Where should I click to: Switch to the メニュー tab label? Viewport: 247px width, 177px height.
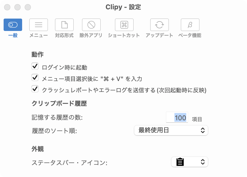39,35
